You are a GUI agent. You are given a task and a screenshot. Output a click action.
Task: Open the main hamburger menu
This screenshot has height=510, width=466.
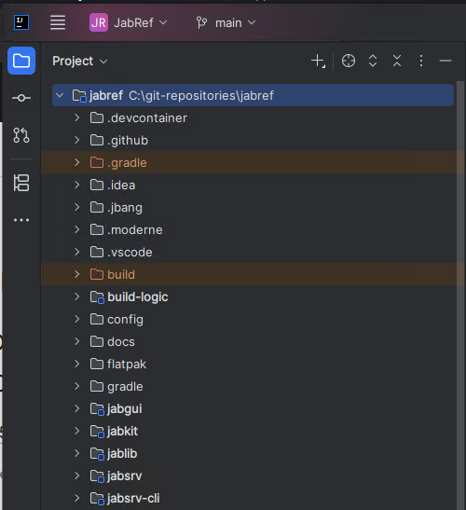tap(58, 22)
